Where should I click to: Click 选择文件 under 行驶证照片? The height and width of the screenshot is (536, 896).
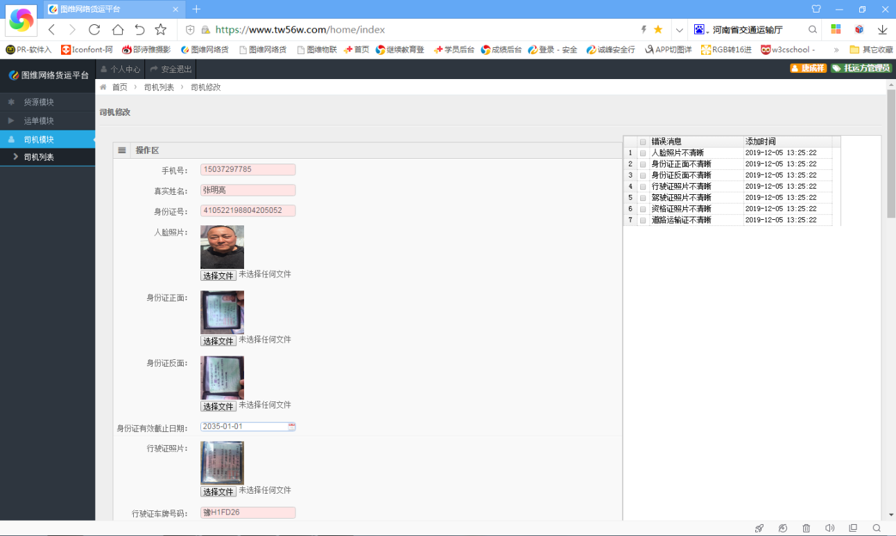(218, 491)
